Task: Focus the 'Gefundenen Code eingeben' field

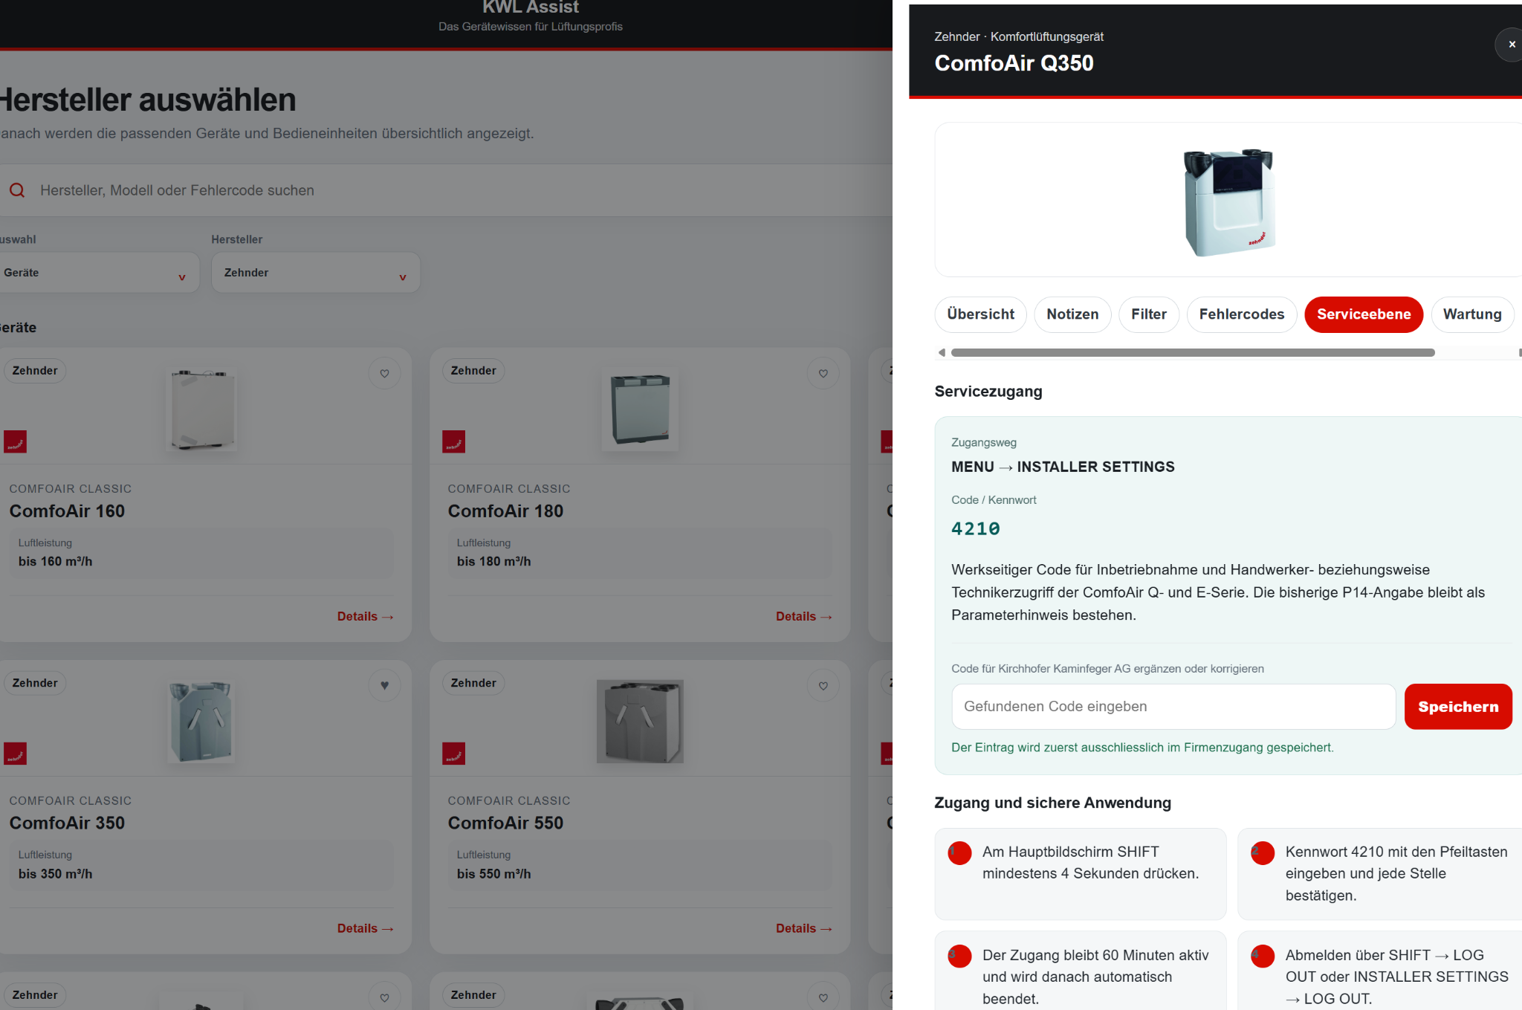Action: coord(1173,707)
